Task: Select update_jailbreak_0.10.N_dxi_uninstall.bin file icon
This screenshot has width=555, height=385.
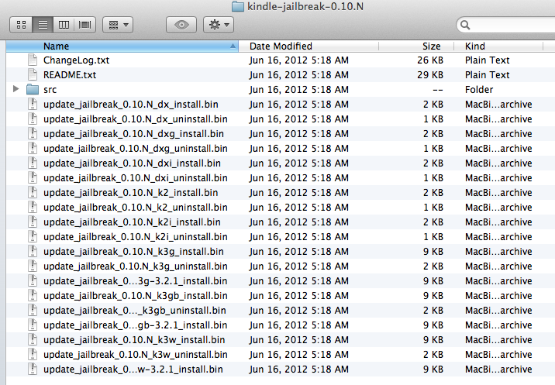Action: click(x=33, y=177)
